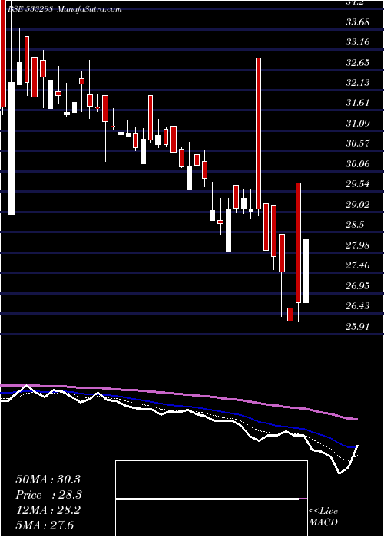Click the price label 27.98
The height and width of the screenshot is (537, 384).
click(357, 245)
